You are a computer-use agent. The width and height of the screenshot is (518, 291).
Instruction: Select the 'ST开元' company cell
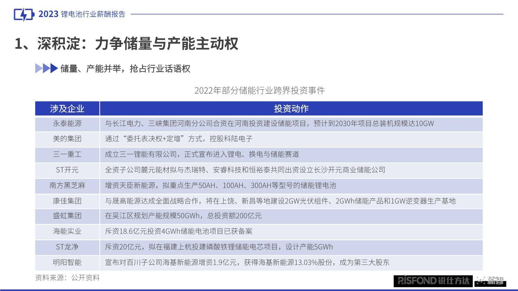tap(67, 170)
